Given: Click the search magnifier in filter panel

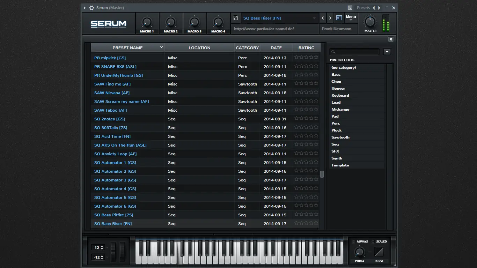Looking at the screenshot, I should point(334,52).
